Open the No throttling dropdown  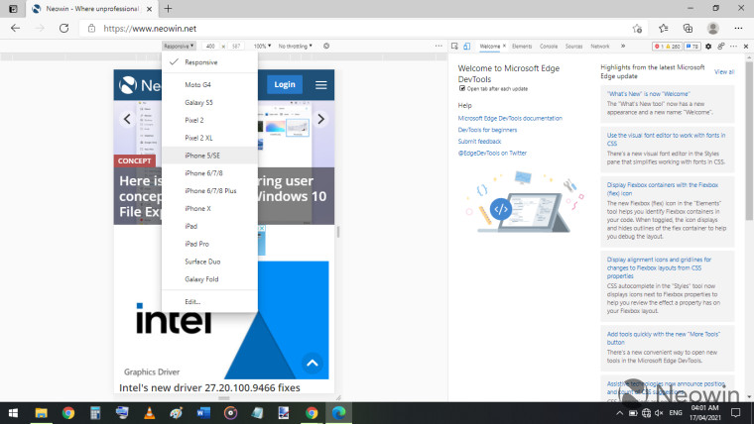pyautogui.click(x=296, y=47)
